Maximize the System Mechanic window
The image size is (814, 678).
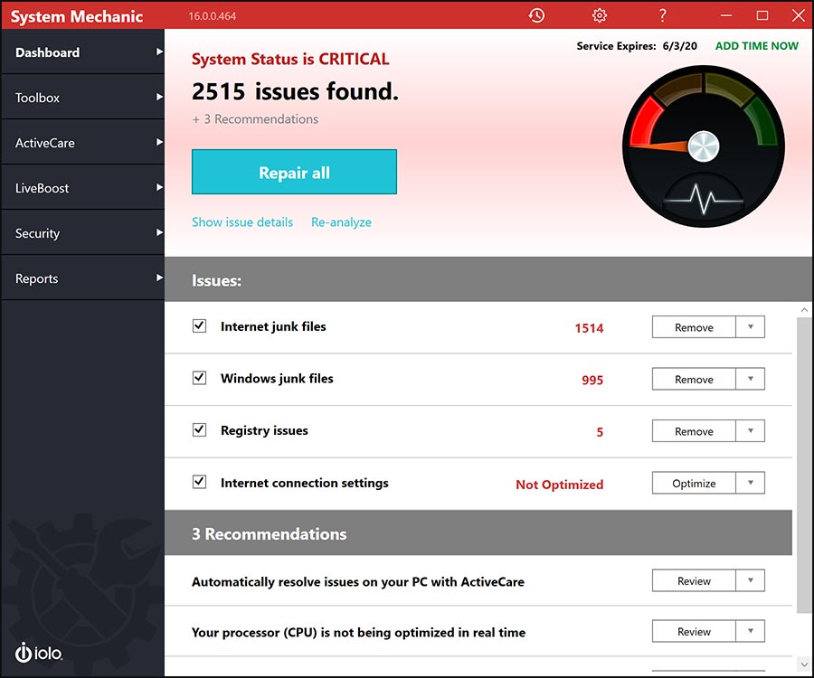762,15
